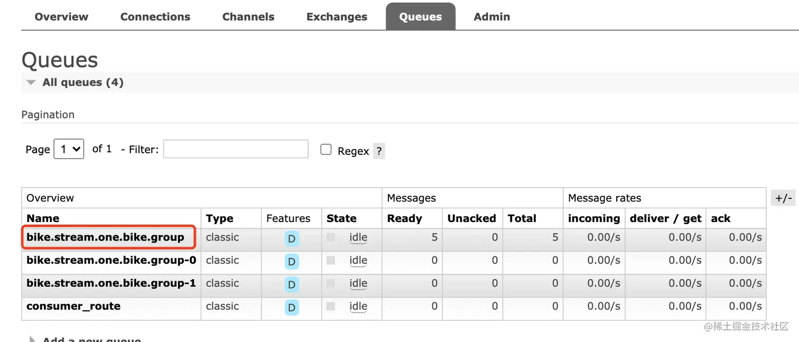Collapse the All queues section
This screenshot has height=342, width=799.
point(32,82)
